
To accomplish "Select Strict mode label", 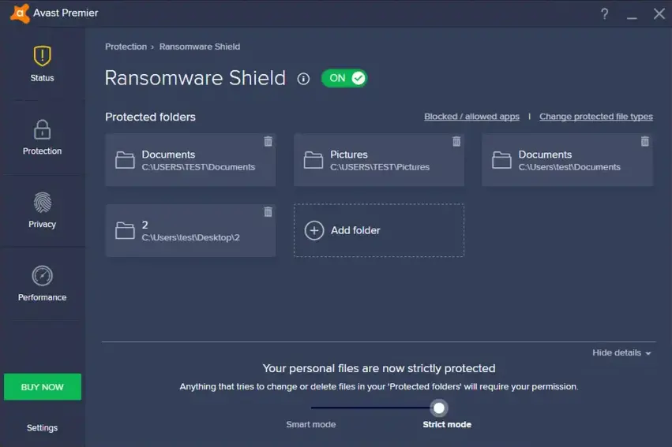I will click(447, 424).
